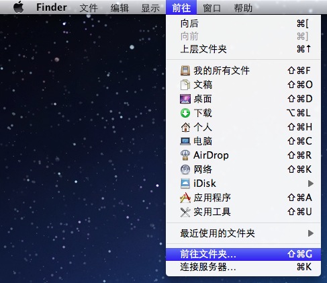327x283 pixels.
Task: Open the Finder menu
Action: click(52, 7)
